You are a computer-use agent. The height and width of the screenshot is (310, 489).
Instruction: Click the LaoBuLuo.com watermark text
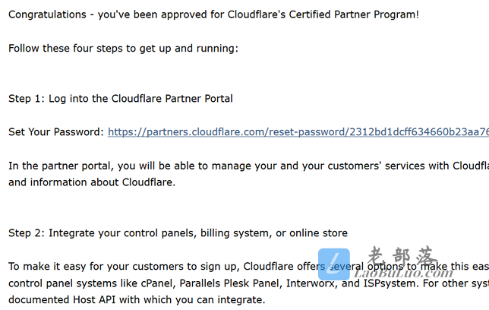point(403,274)
